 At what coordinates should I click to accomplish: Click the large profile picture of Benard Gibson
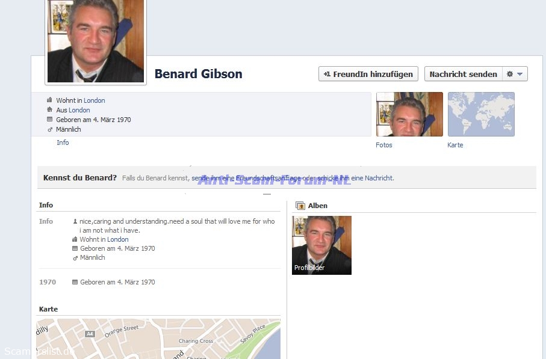96,41
